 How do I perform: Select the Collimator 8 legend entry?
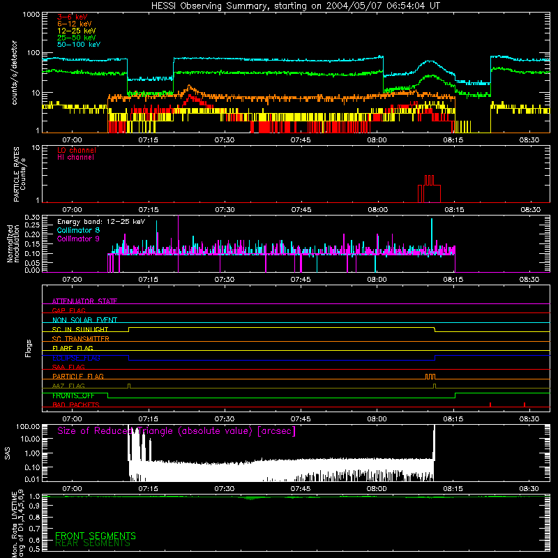coord(78,230)
